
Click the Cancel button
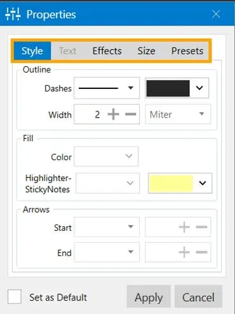[x=198, y=297]
